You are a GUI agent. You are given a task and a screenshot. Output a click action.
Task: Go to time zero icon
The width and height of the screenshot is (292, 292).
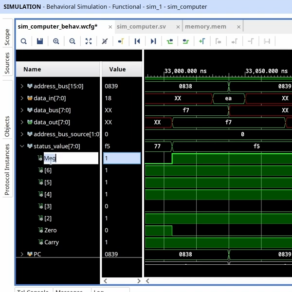click(137, 41)
